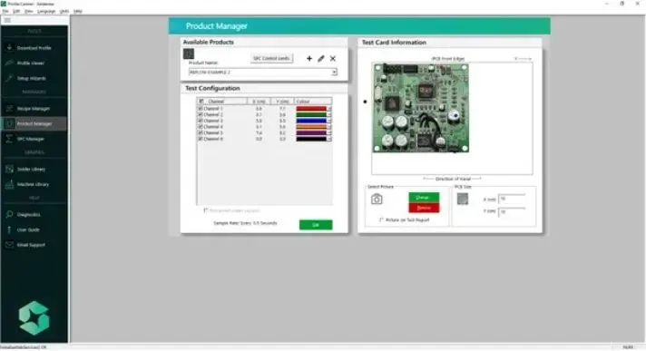Viewport: 646px width, 351px height.
Task: Click the PCB Y size input field
Action: pos(512,211)
